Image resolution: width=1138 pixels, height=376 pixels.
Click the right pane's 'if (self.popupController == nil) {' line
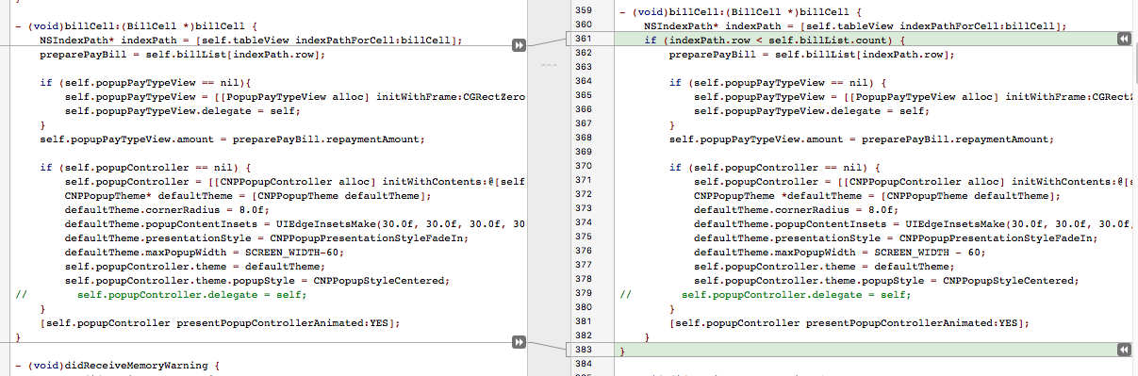(x=774, y=168)
